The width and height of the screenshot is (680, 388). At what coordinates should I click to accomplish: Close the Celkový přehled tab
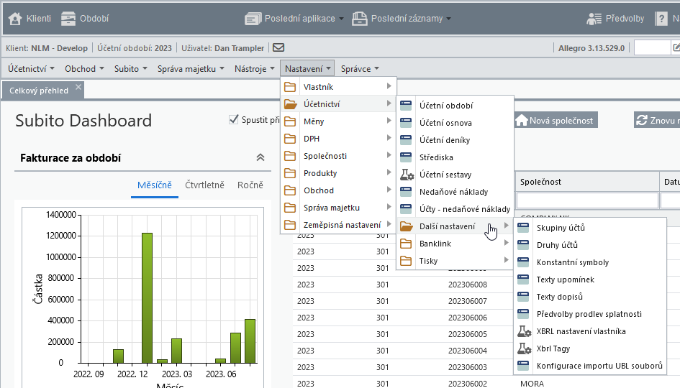[x=78, y=87]
